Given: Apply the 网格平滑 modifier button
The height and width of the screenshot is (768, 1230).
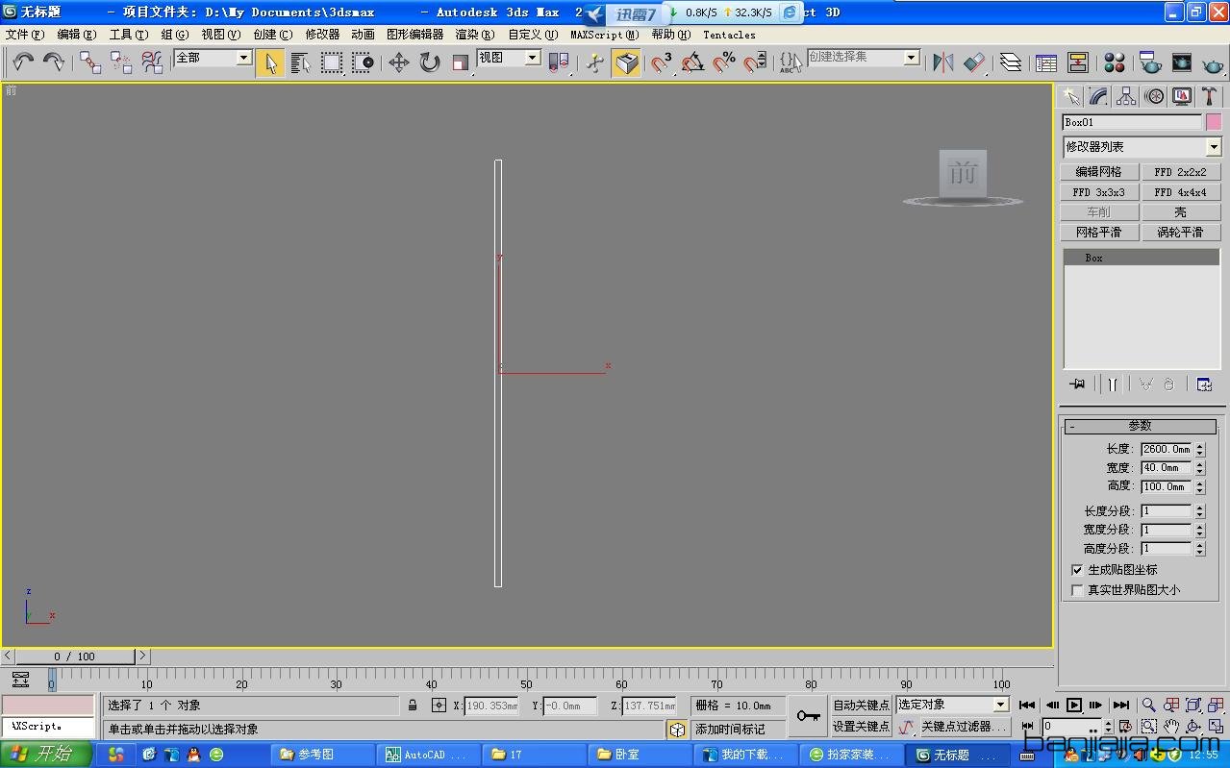Looking at the screenshot, I should tap(1100, 233).
